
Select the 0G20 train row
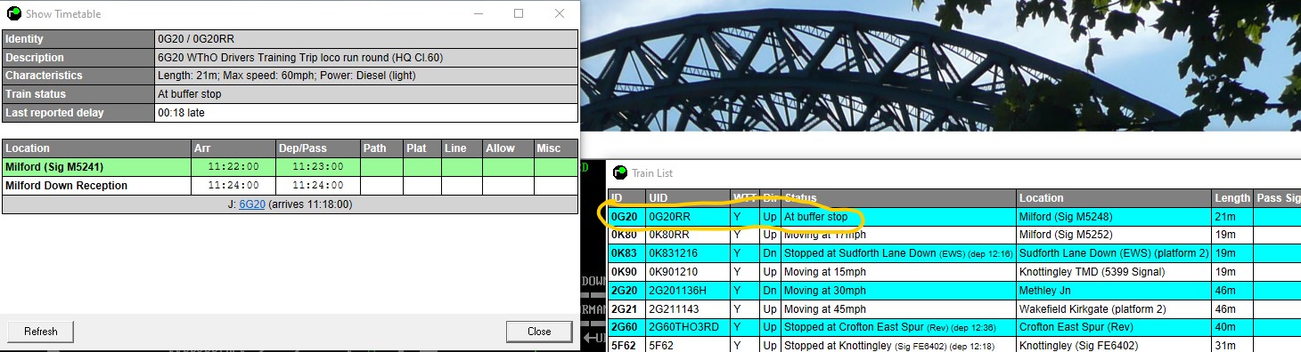pos(954,217)
